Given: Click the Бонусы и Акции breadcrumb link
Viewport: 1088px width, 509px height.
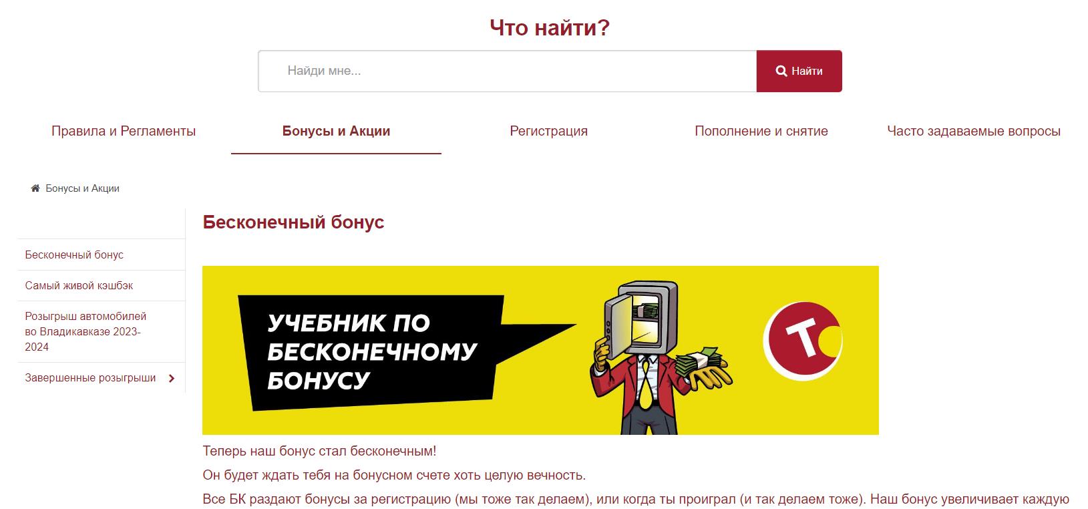Looking at the screenshot, I should pyautogui.click(x=82, y=188).
